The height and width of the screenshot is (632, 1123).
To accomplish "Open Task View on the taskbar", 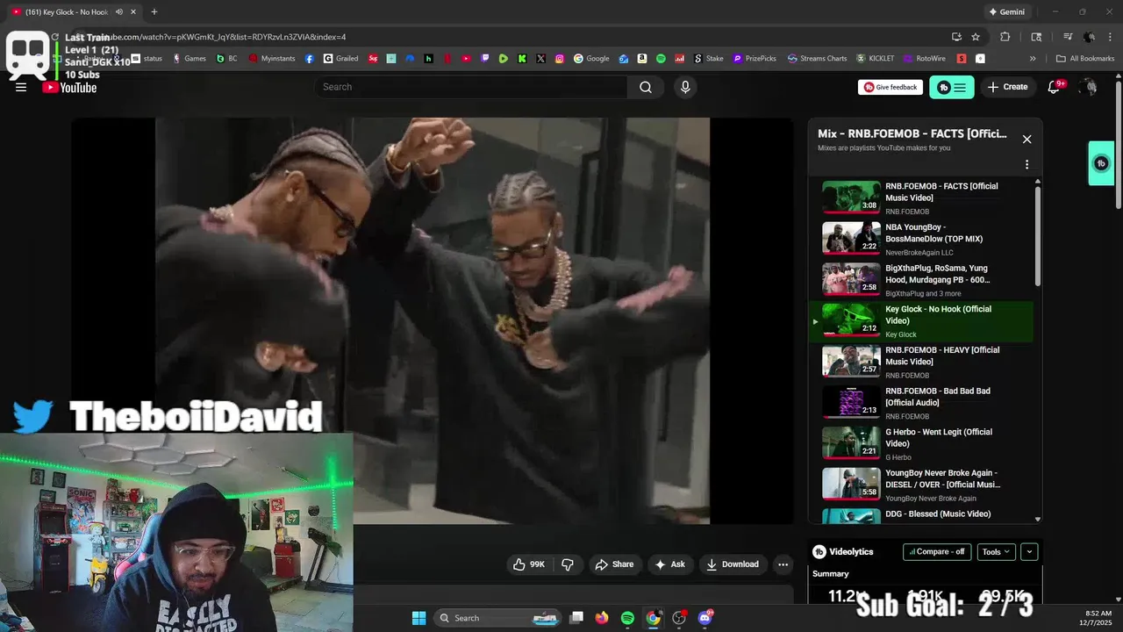I will 576,618.
